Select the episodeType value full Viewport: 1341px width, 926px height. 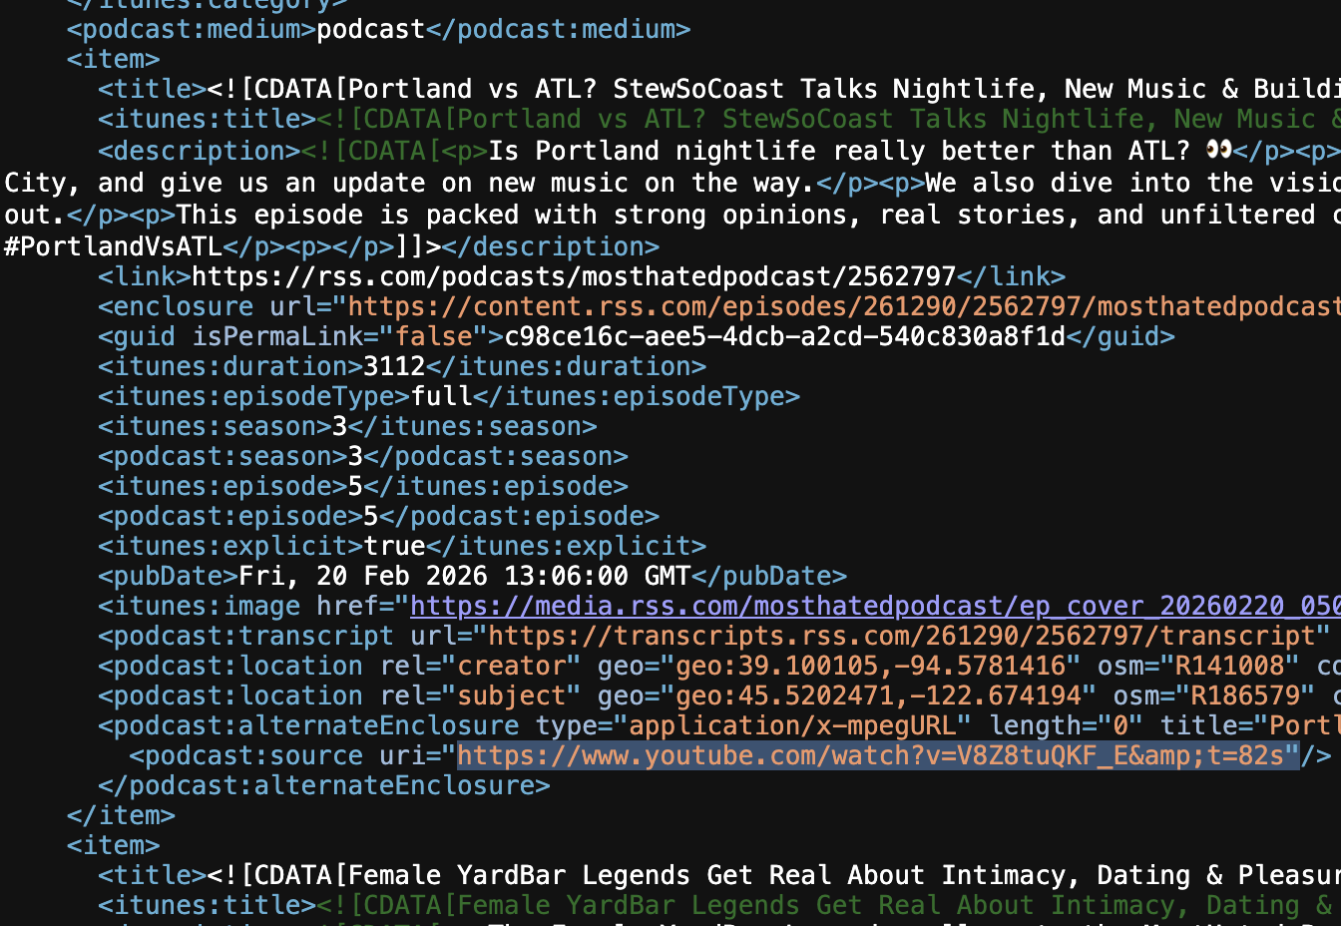(x=439, y=396)
